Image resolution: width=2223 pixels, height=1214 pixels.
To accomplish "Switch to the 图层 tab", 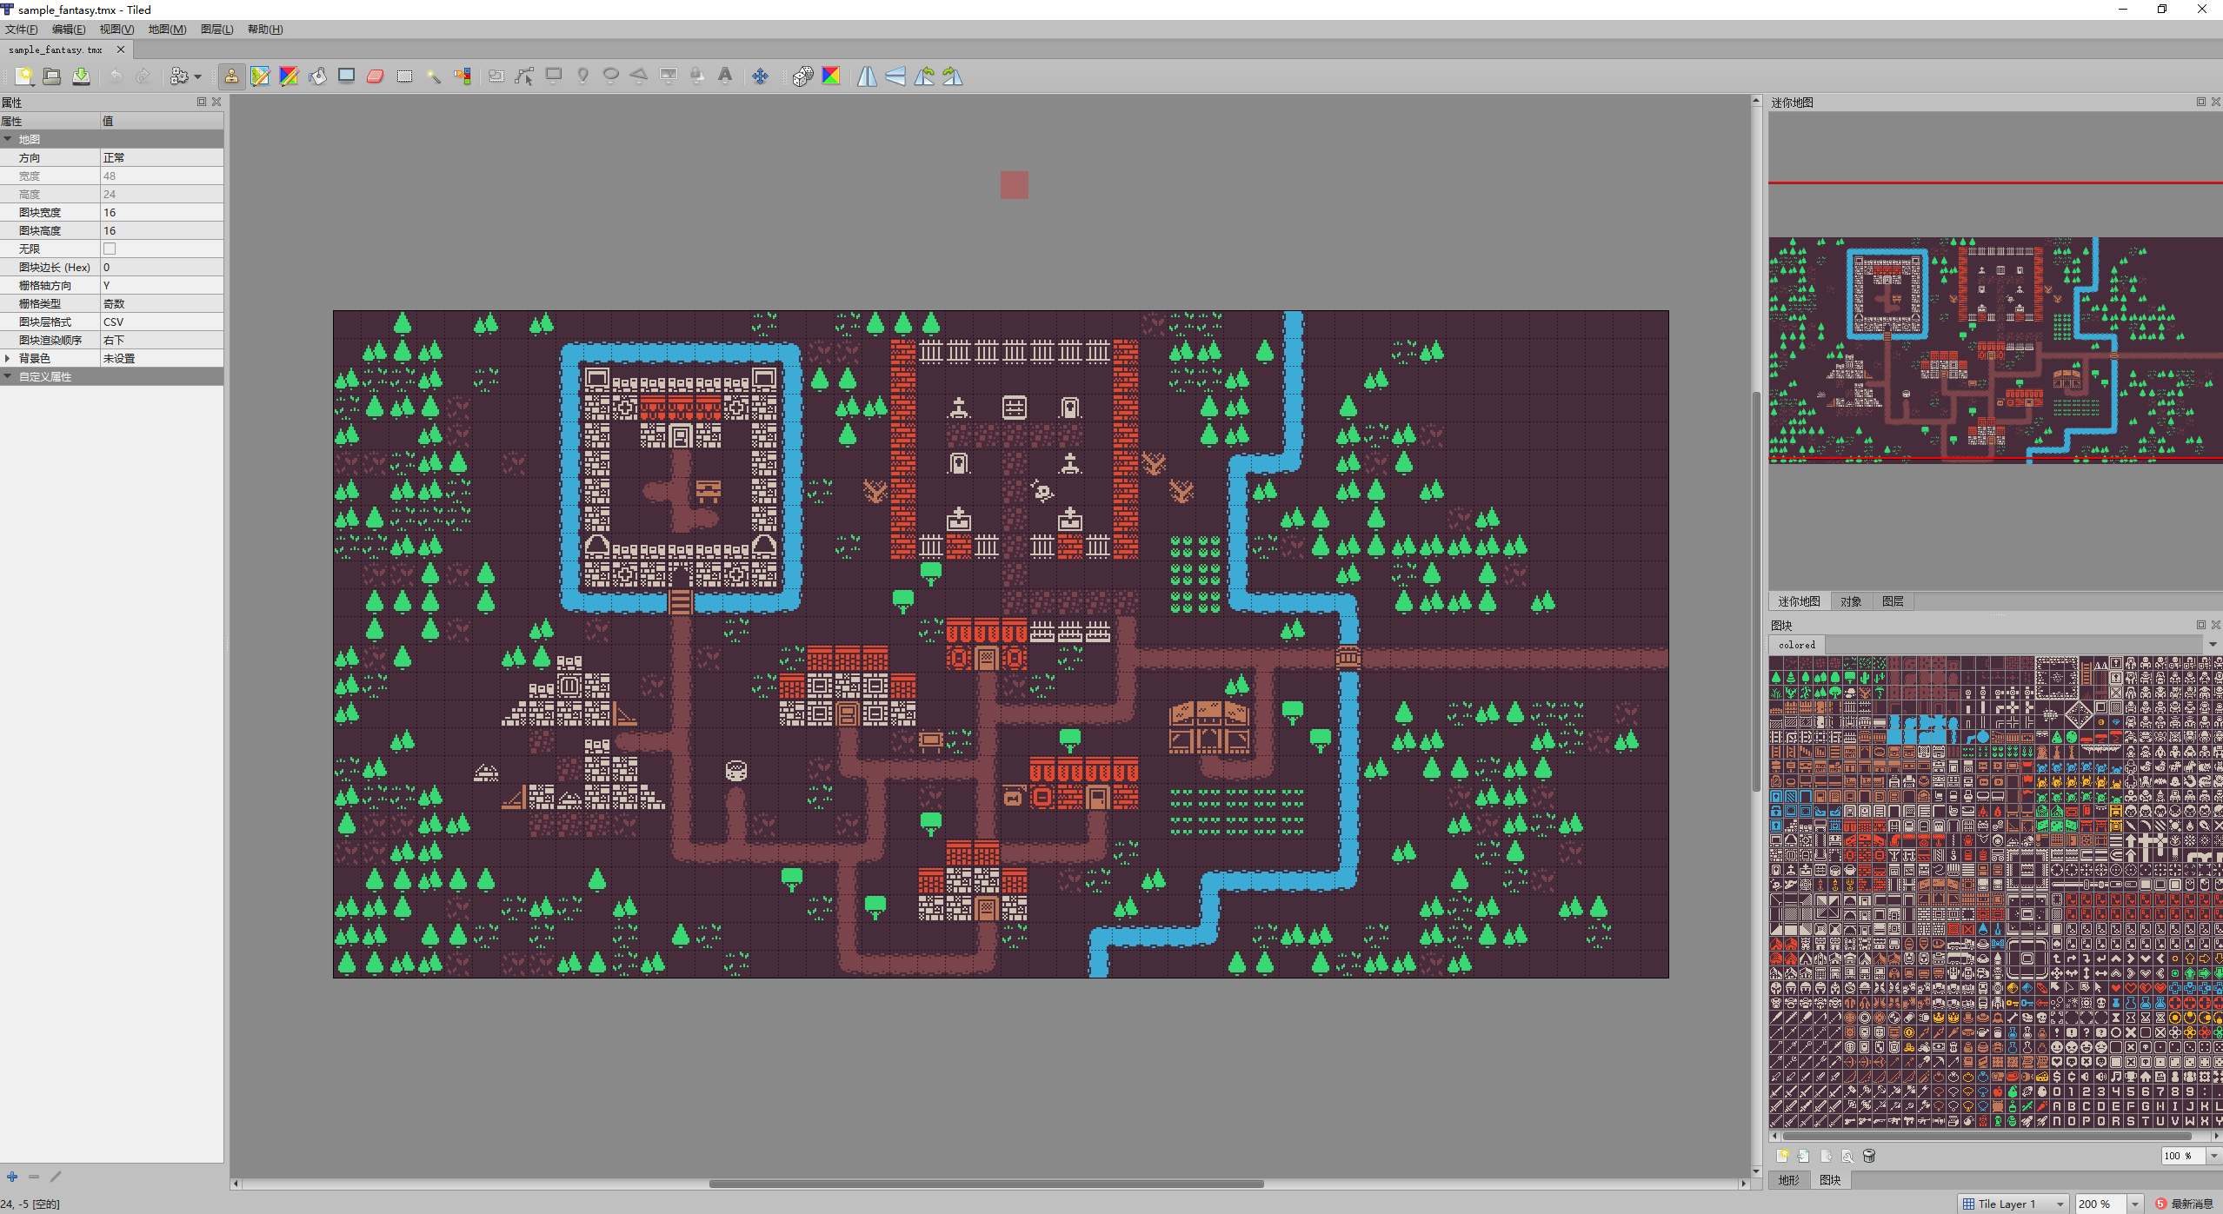I will (x=1893, y=601).
